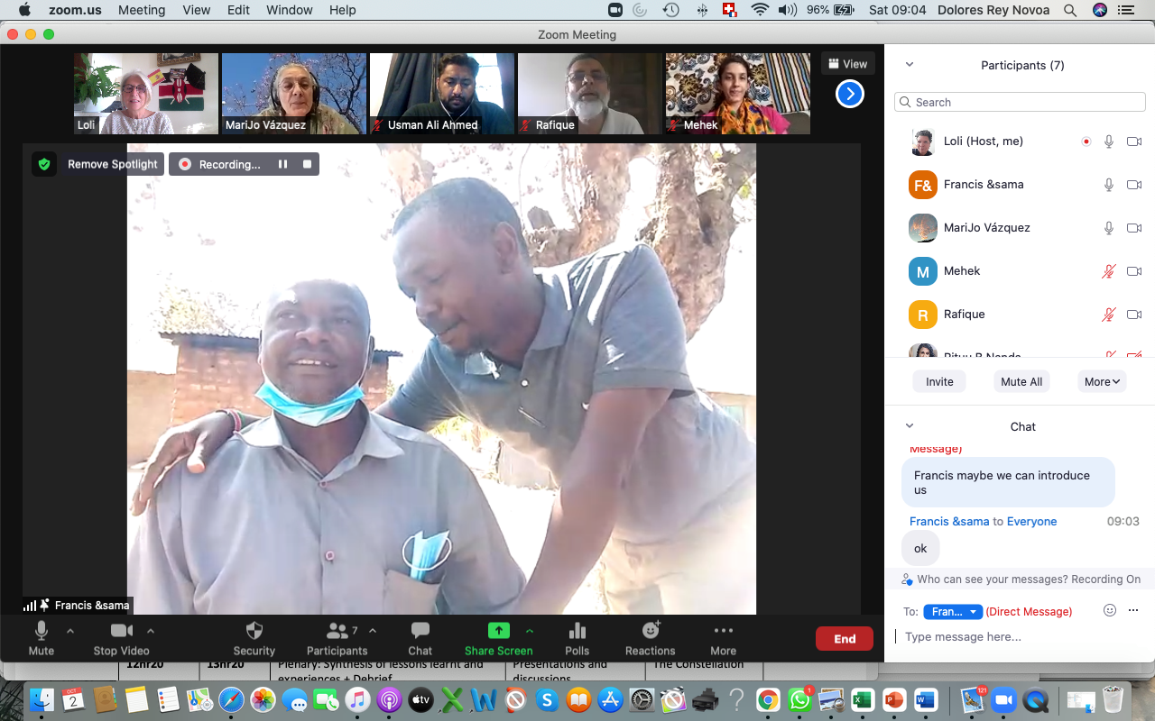Open the Meeting menu in menu bar
The height and width of the screenshot is (721, 1155).
142,10
